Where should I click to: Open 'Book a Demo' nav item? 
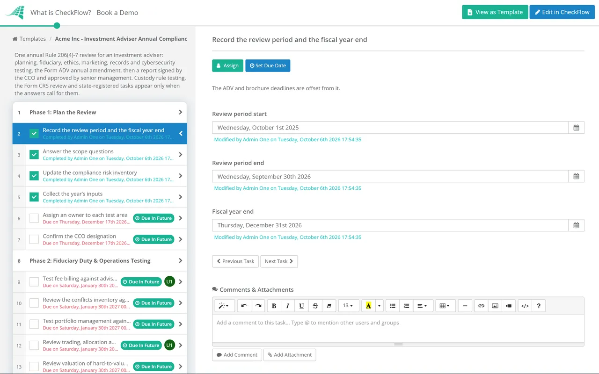[x=117, y=13]
